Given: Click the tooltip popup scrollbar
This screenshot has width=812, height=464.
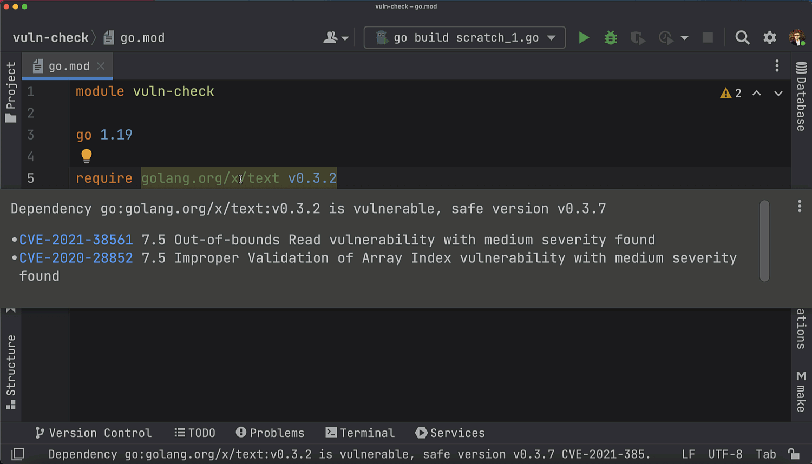Looking at the screenshot, I should (x=764, y=241).
